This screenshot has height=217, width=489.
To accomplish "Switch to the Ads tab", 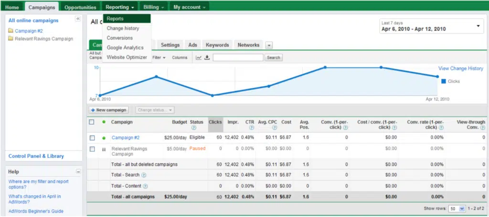I will pos(193,45).
